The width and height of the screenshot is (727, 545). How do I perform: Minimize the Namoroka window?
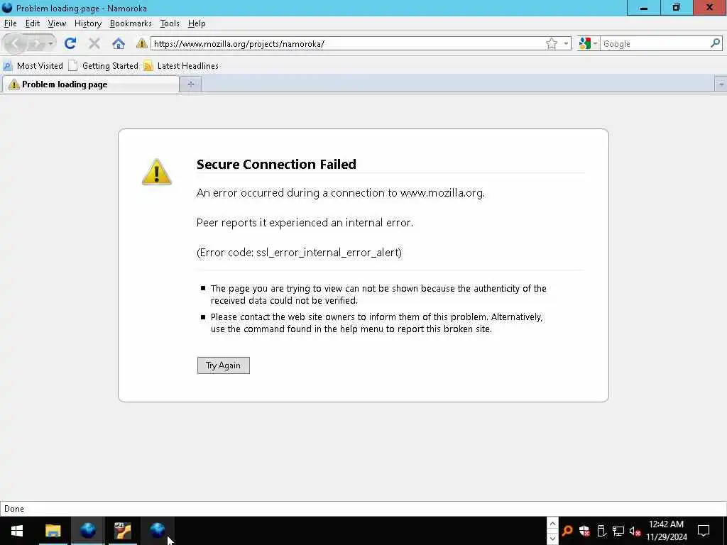tap(643, 8)
